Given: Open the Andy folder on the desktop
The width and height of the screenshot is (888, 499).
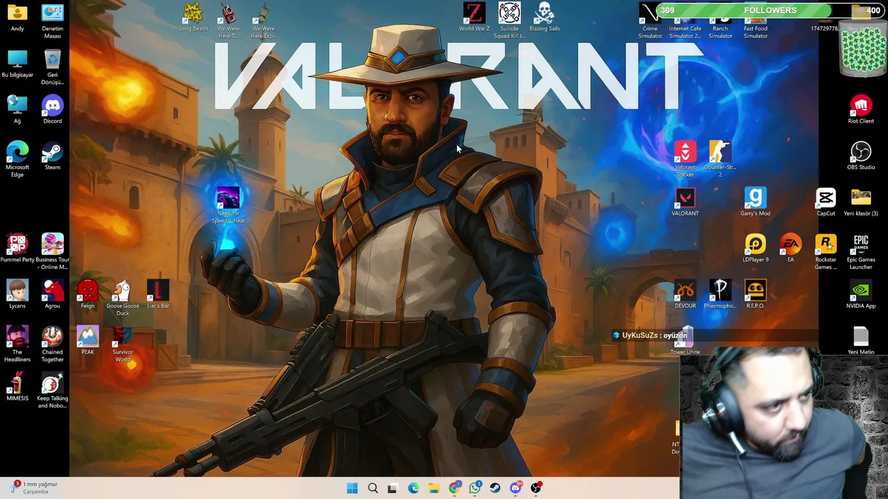Looking at the screenshot, I should [x=17, y=18].
